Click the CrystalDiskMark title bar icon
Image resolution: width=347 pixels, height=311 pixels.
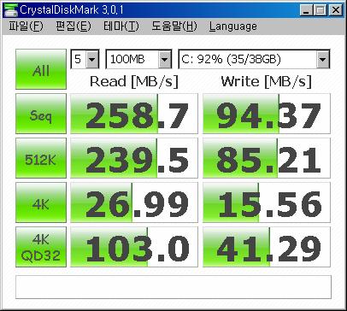(x=10, y=10)
